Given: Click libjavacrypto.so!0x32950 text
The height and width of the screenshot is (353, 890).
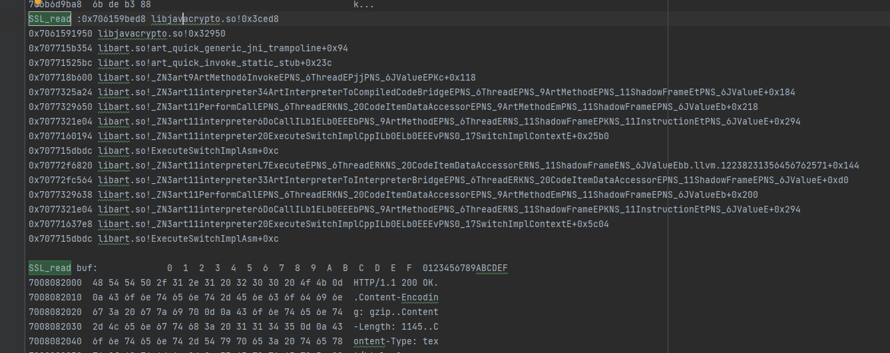Looking at the screenshot, I should pyautogui.click(x=162, y=33).
